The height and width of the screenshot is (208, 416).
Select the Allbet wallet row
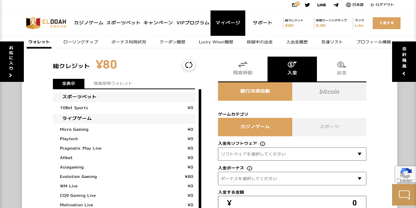tap(124, 158)
